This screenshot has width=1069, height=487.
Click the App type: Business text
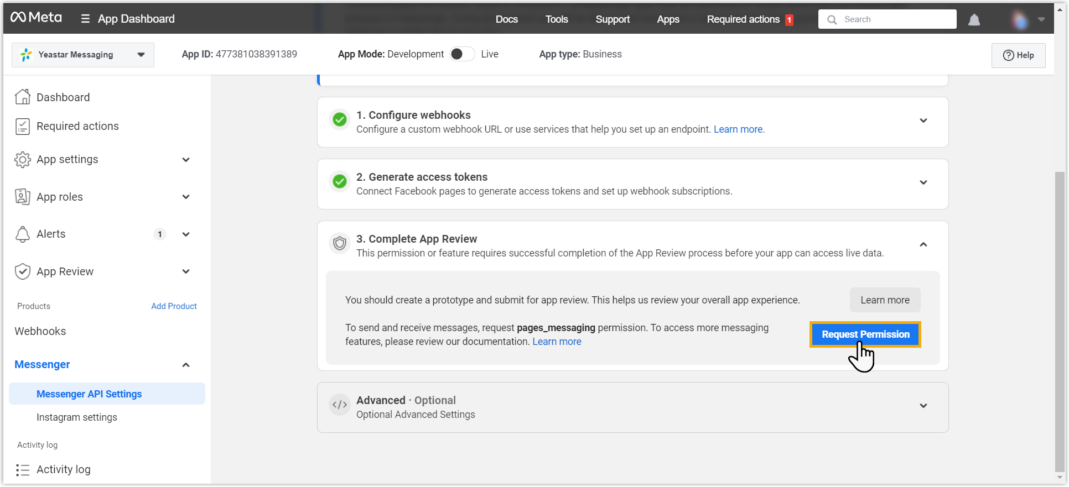pyautogui.click(x=580, y=54)
